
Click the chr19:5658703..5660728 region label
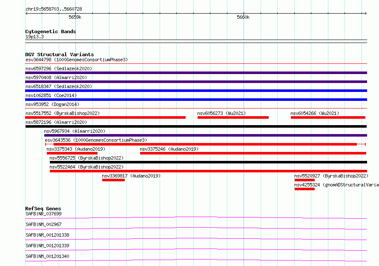[54, 9]
